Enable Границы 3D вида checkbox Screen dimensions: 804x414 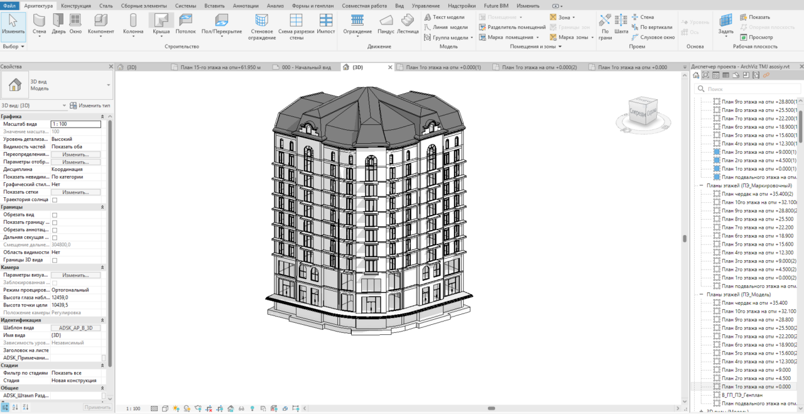[55, 260]
